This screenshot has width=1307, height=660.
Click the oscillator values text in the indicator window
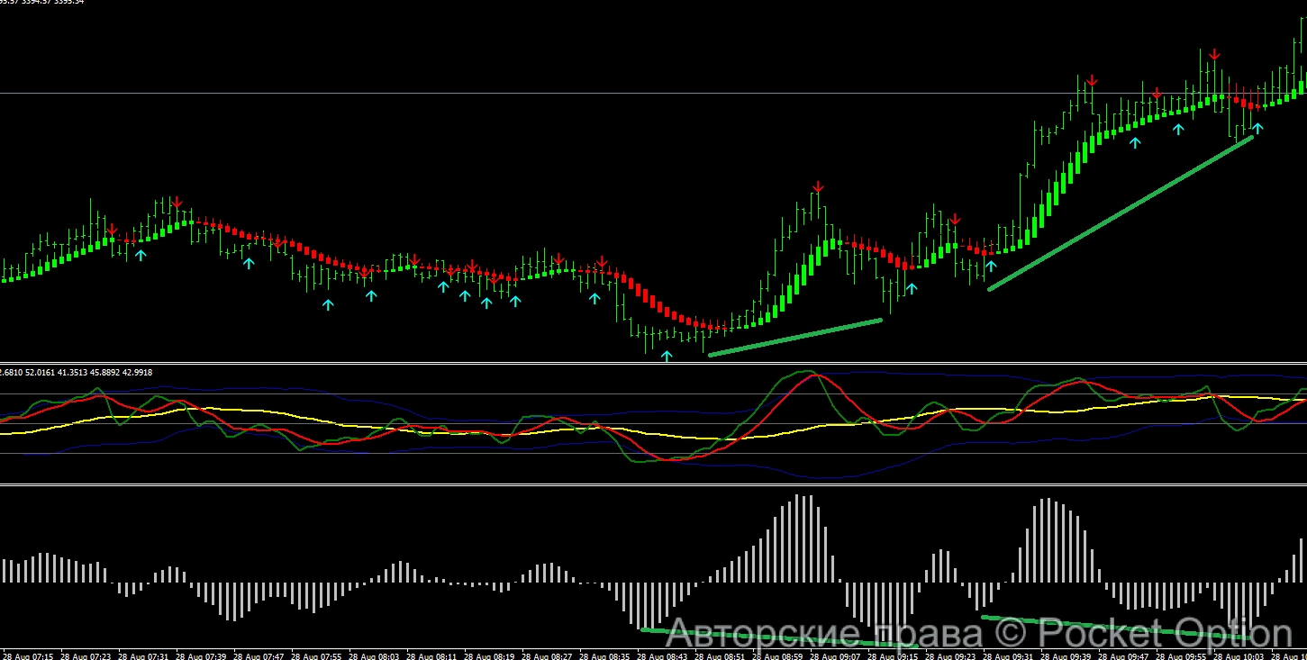pyautogui.click(x=63, y=372)
